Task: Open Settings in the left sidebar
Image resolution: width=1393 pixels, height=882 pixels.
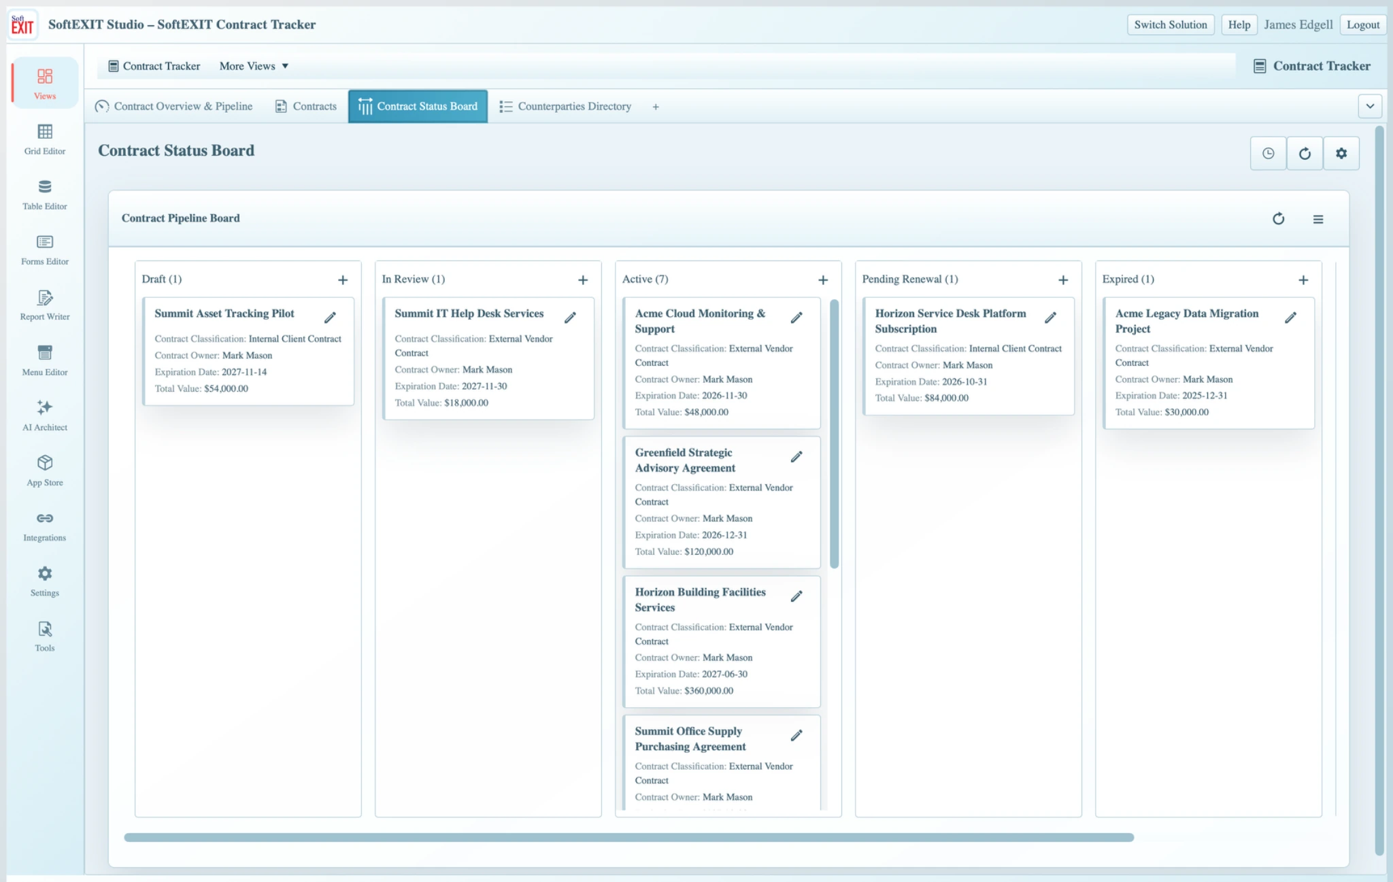Action: pyautogui.click(x=45, y=581)
